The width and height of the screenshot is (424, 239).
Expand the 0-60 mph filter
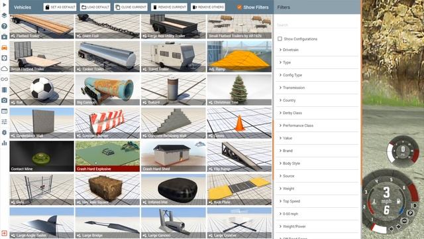(317, 214)
